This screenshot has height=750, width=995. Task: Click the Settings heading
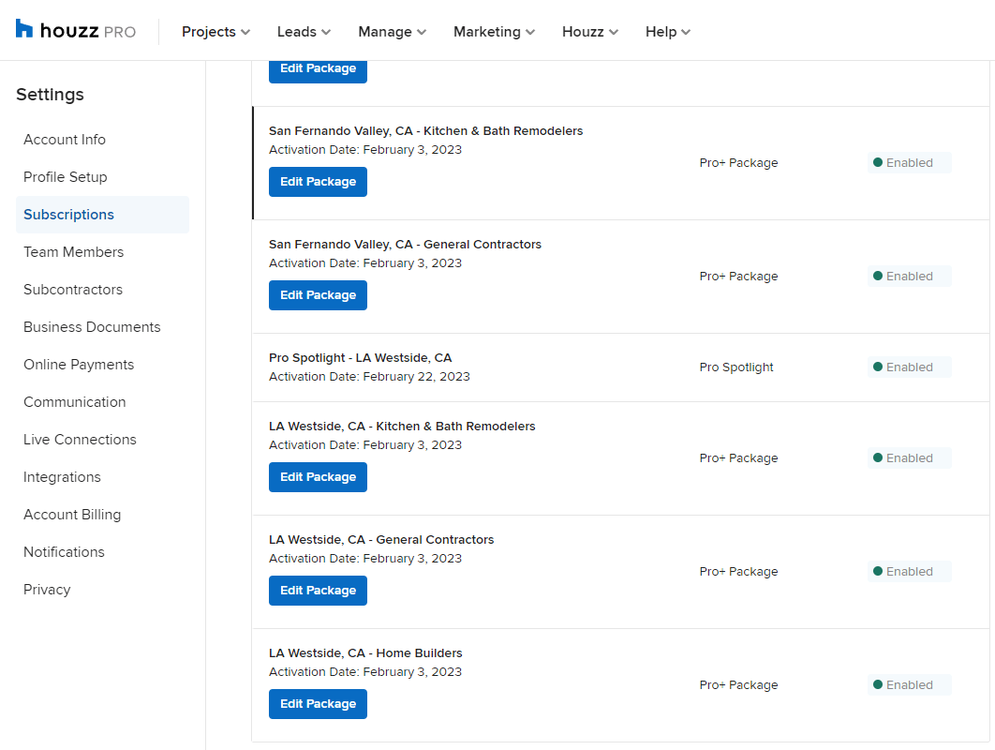51,95
